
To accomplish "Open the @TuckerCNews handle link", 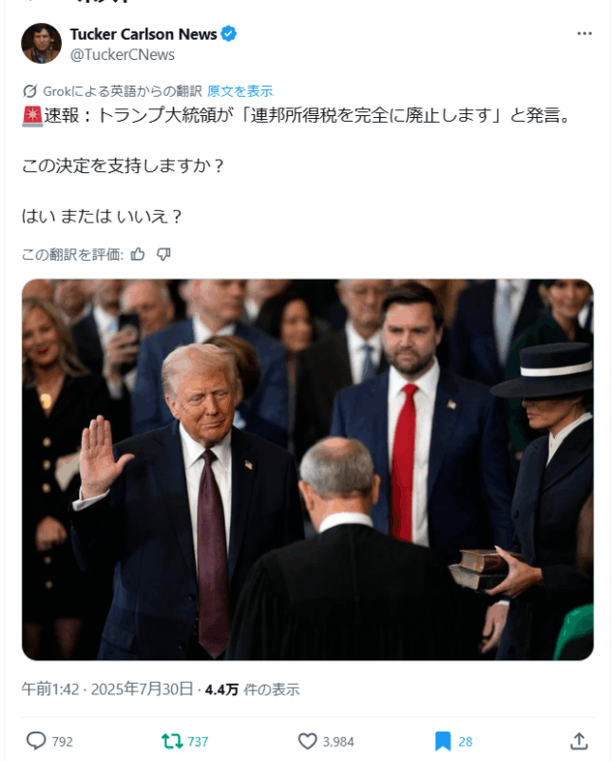I will (123, 55).
